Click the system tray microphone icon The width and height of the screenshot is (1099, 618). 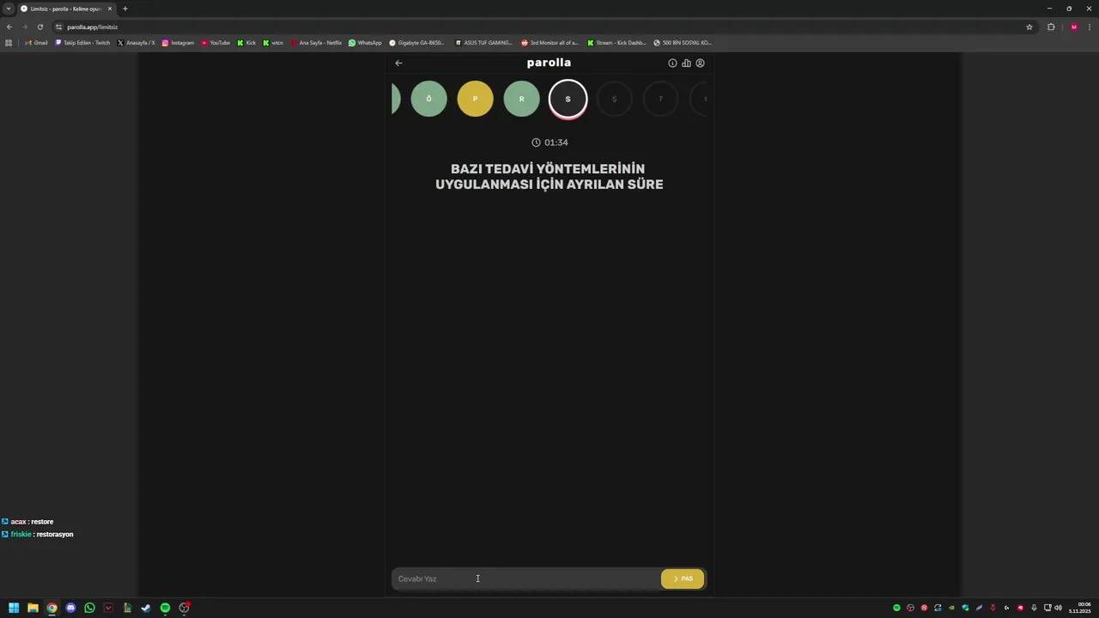[x=1034, y=608]
